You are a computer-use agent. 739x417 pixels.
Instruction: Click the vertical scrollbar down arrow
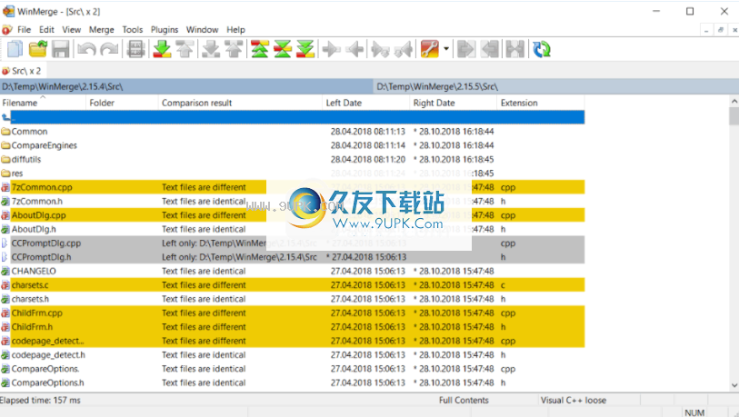click(x=734, y=385)
